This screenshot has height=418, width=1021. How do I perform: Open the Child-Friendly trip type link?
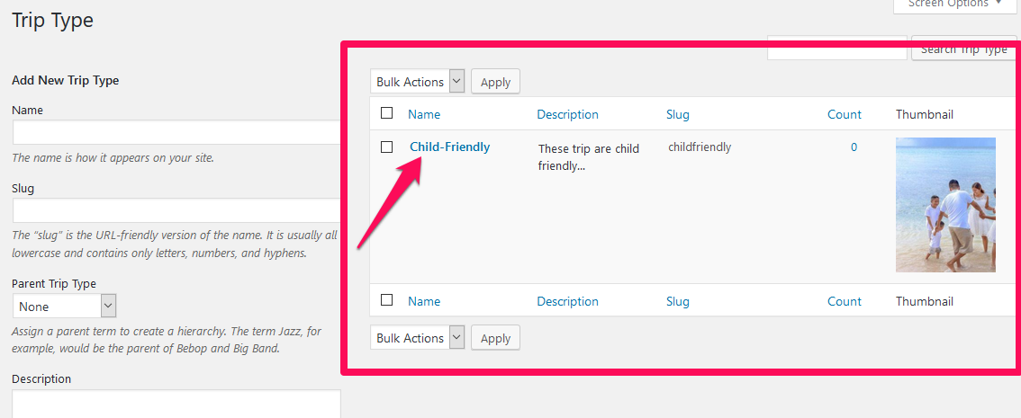pyautogui.click(x=450, y=147)
